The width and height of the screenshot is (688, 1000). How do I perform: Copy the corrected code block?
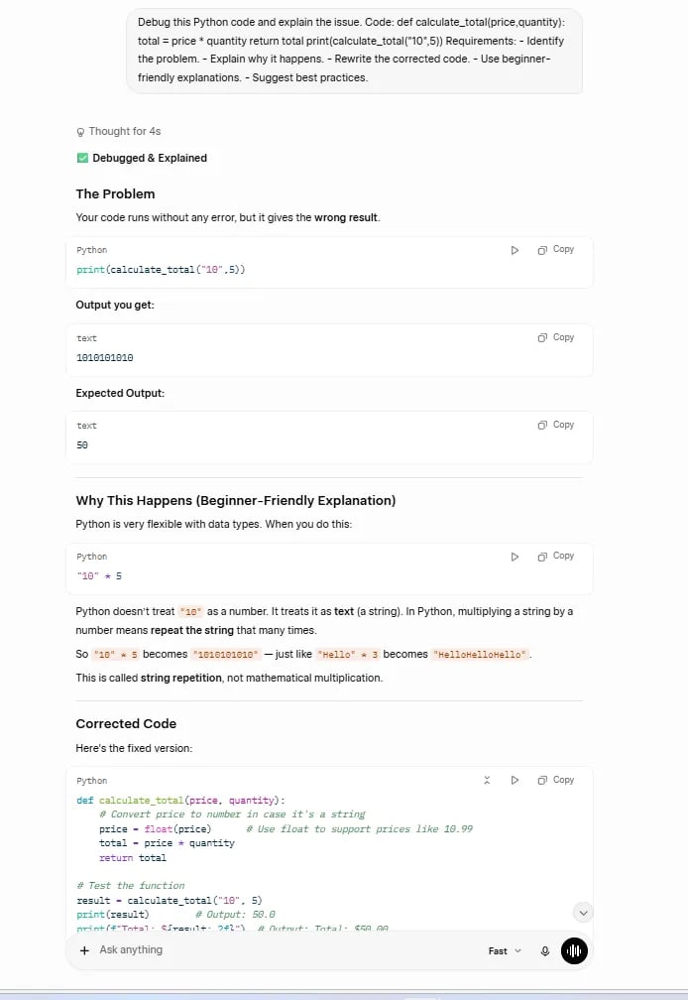pyautogui.click(x=555, y=780)
